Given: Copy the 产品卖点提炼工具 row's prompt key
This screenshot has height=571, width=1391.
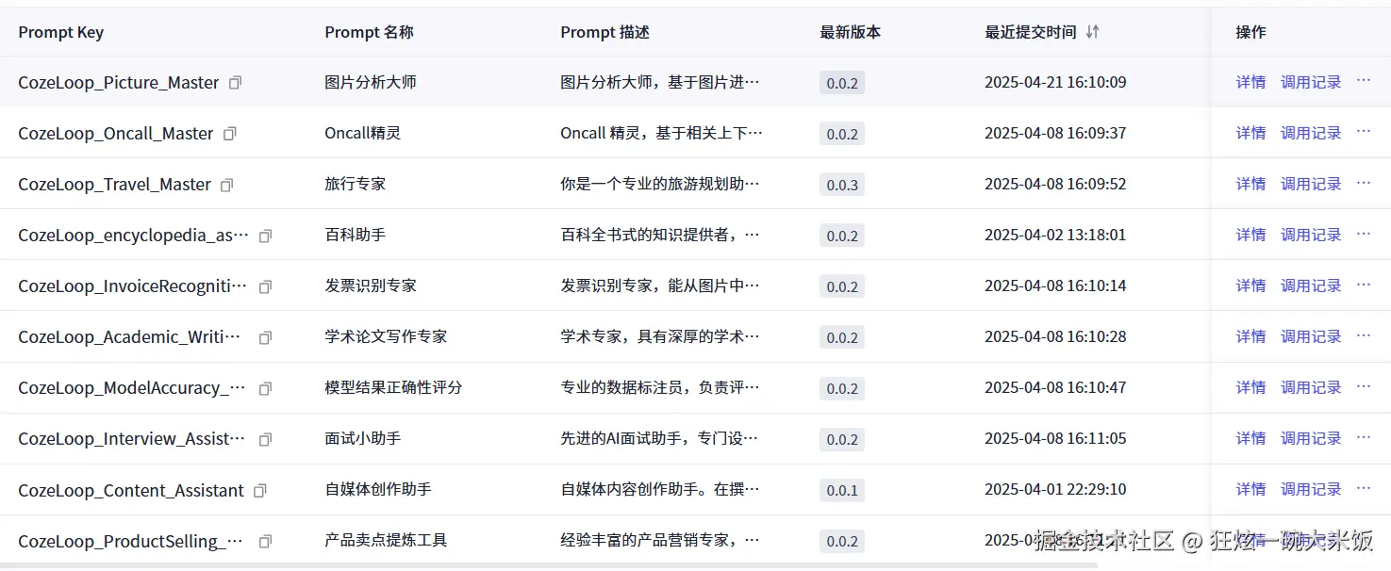Looking at the screenshot, I should [266, 541].
